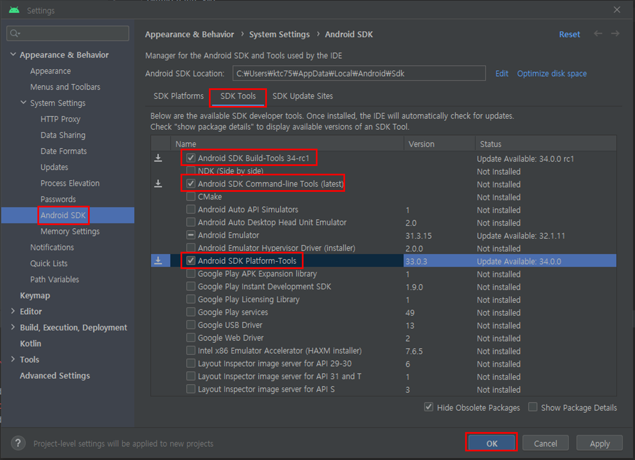The width and height of the screenshot is (635, 460).
Task: Sort by the Name column header
Action: 287,144
